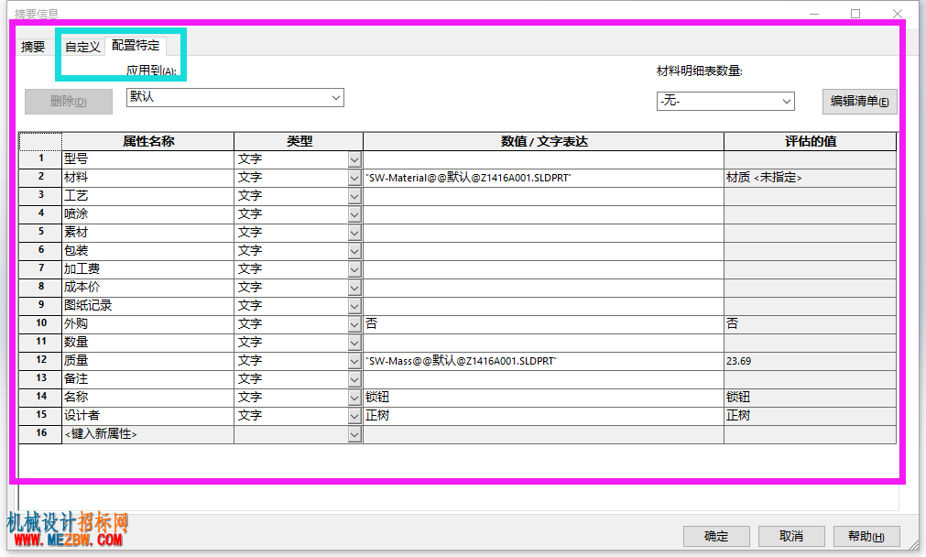Click the 加工费 property name cell
Viewport: 926px width, 557px height.
(x=147, y=269)
